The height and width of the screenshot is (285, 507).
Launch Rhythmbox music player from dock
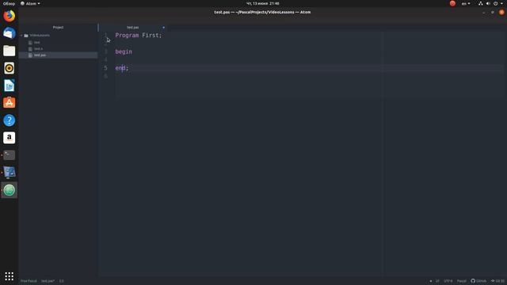[x=9, y=68]
